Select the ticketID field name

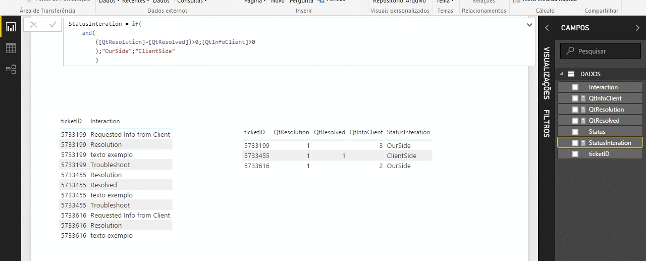[599, 154]
